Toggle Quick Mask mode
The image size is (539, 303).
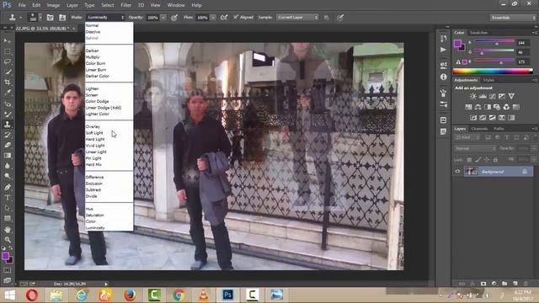[8, 270]
